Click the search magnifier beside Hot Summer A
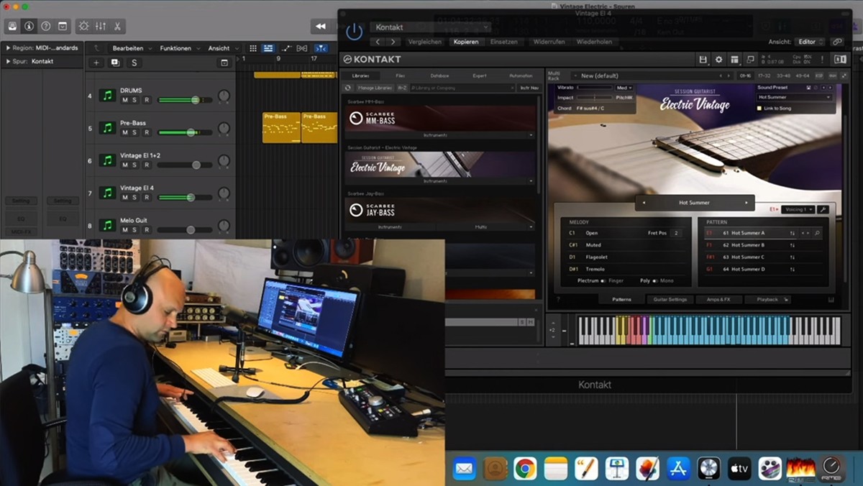Screen dimensions: 863x486 (817, 233)
